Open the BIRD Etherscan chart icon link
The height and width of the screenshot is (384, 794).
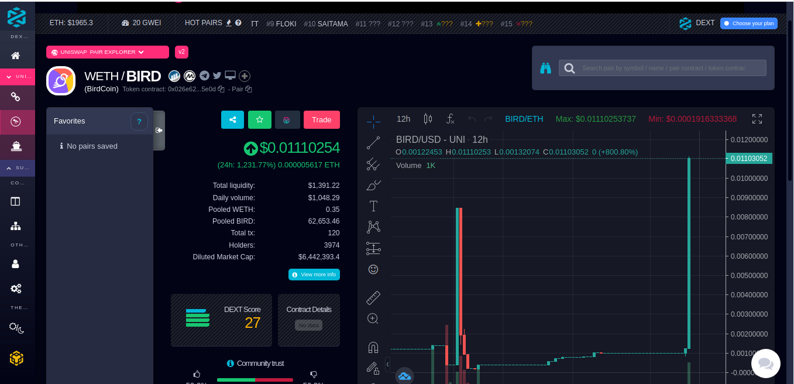click(174, 76)
